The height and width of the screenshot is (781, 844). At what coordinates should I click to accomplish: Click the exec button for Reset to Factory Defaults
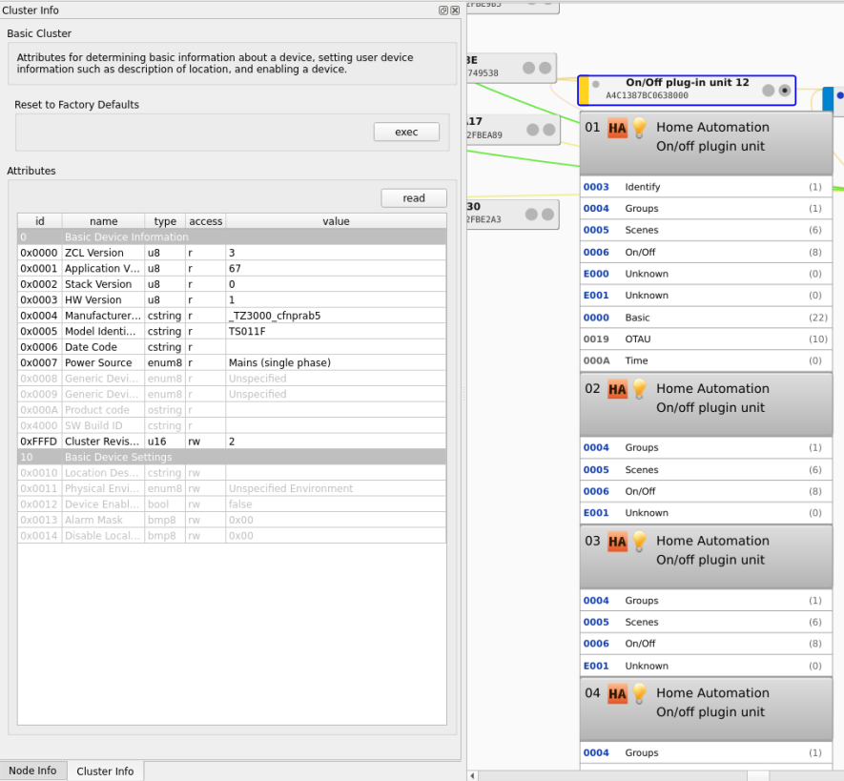click(406, 132)
